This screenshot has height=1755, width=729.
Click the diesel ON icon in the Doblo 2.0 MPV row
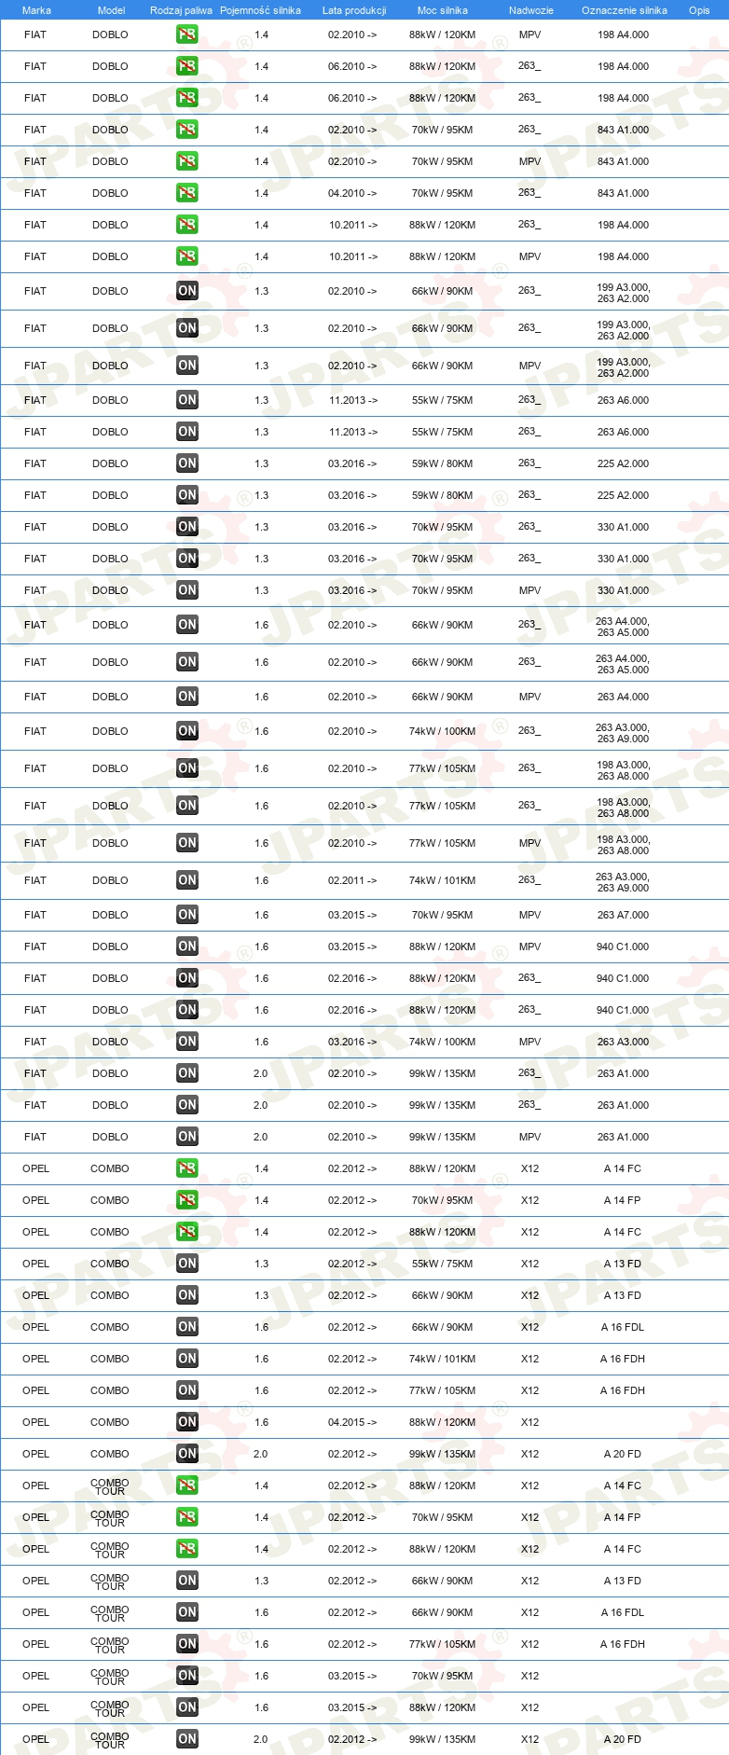point(187,1137)
